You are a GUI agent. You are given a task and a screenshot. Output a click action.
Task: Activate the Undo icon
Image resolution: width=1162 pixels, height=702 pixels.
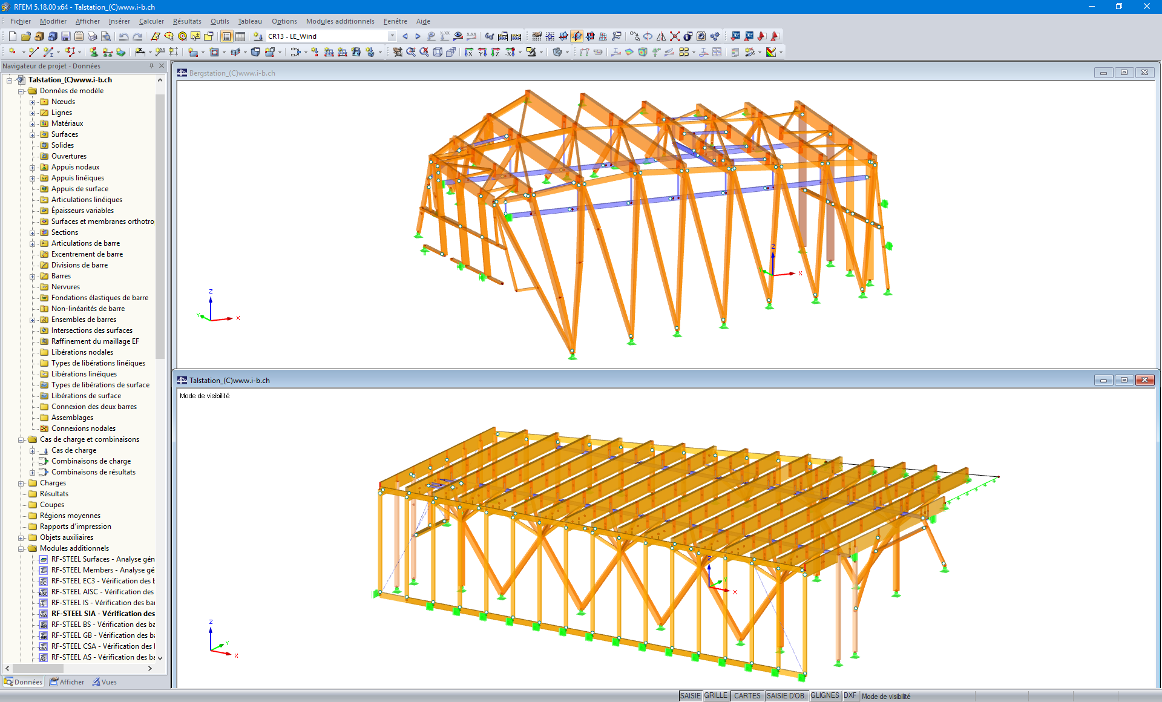pos(124,36)
